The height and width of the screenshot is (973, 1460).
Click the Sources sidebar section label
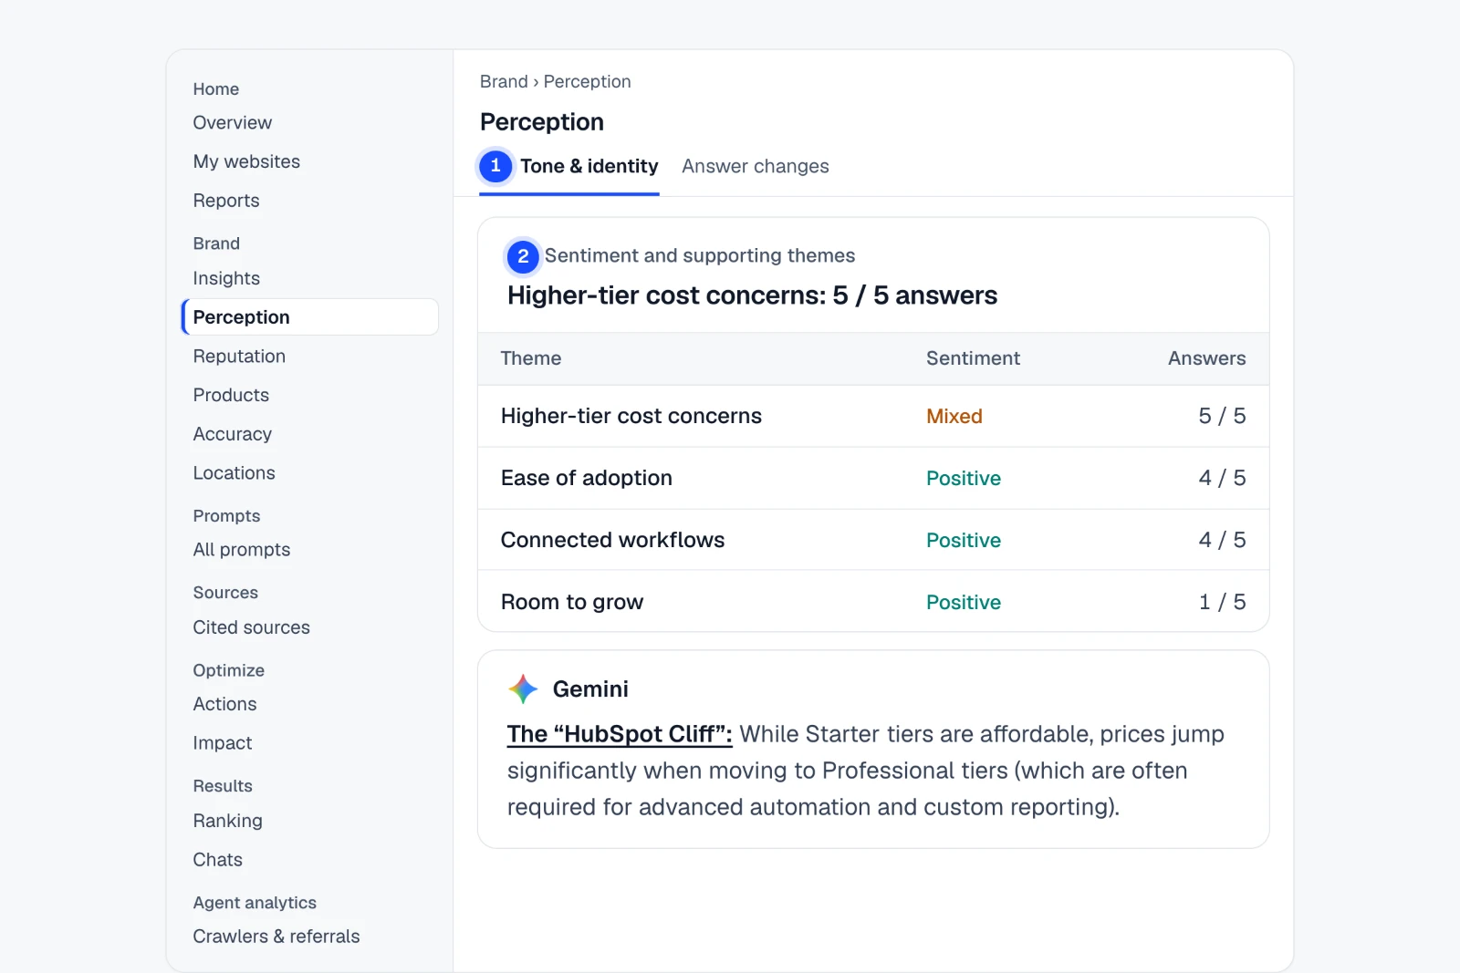[x=225, y=593]
